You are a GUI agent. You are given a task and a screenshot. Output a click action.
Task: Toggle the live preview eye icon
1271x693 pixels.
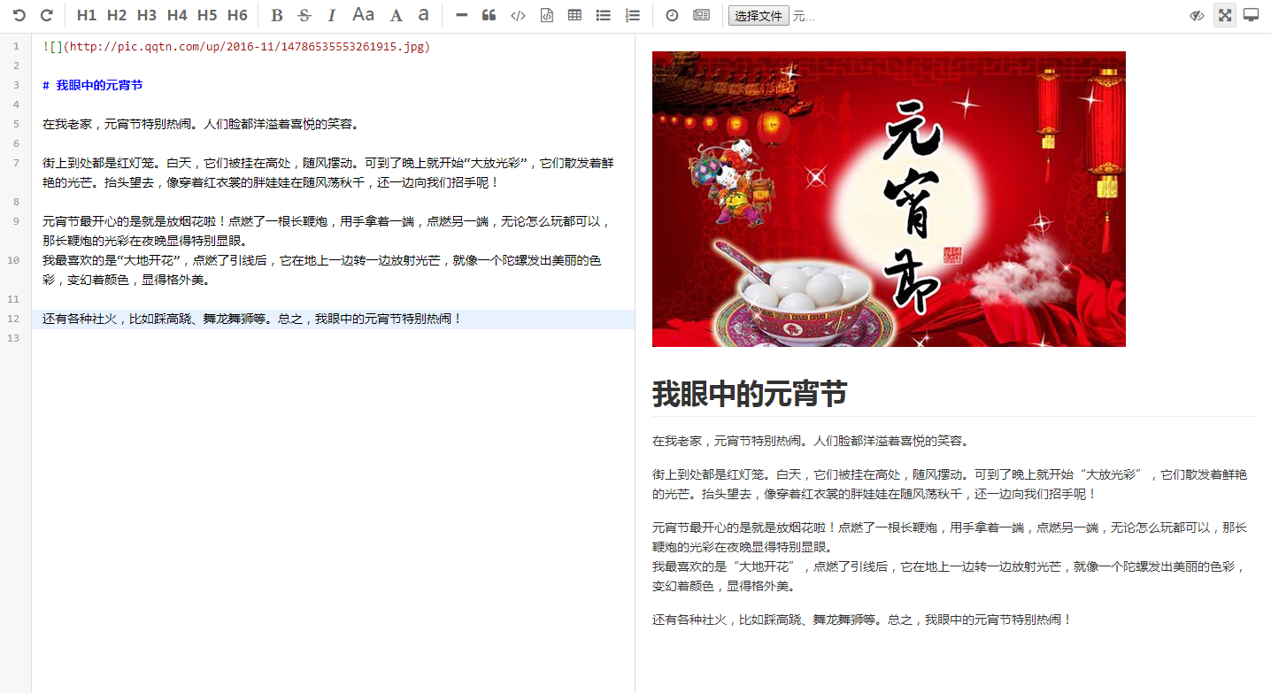1197,15
